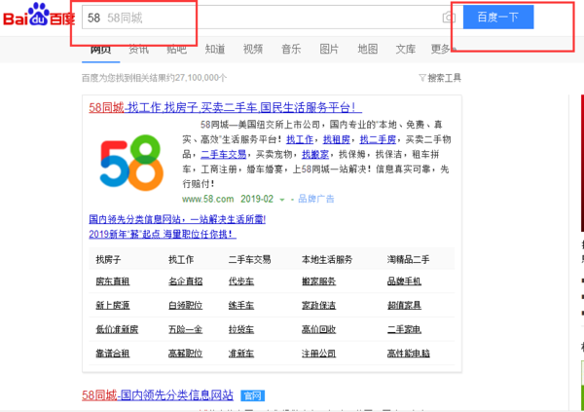Open the 拉货车 link
584x412 pixels.
(x=241, y=329)
